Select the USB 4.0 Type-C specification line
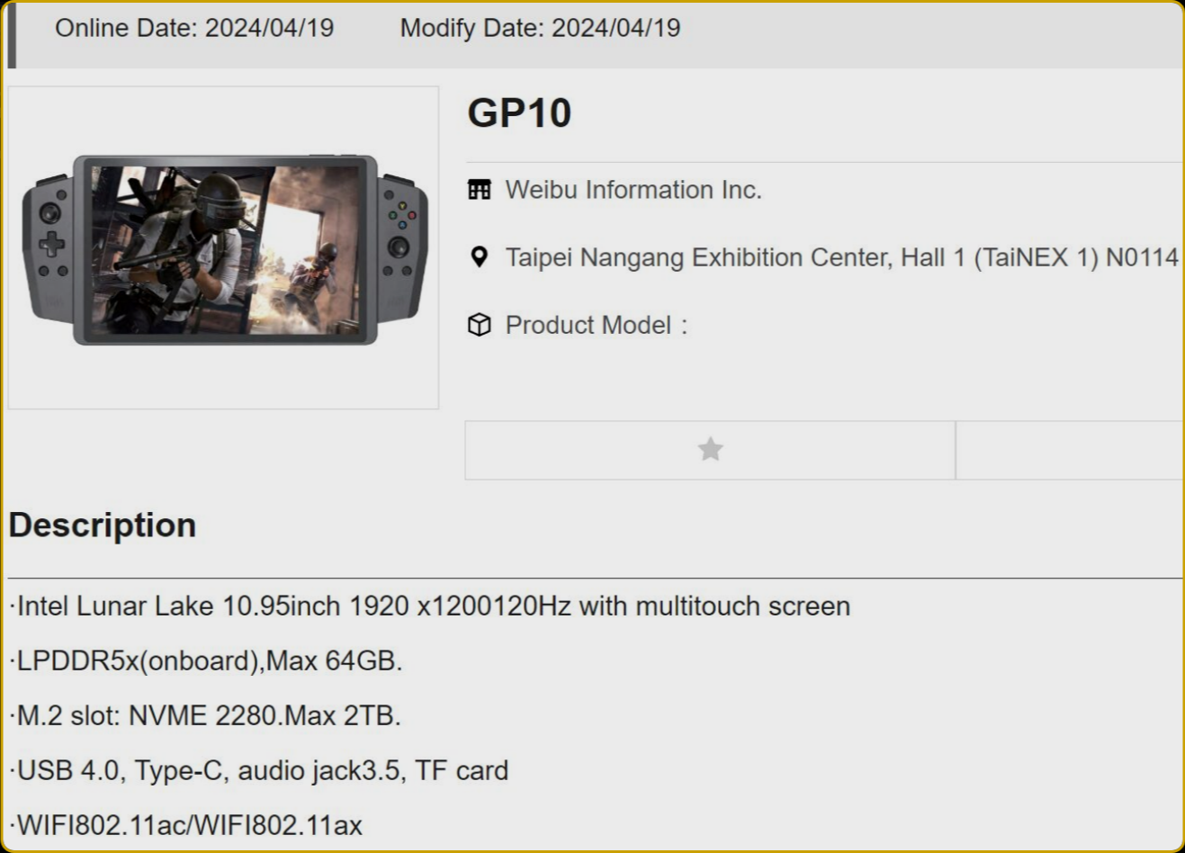1185x853 pixels. [261, 771]
